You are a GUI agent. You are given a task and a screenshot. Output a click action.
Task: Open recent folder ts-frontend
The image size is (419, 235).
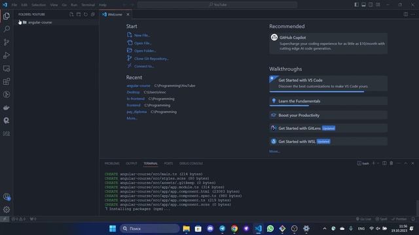[136, 99]
